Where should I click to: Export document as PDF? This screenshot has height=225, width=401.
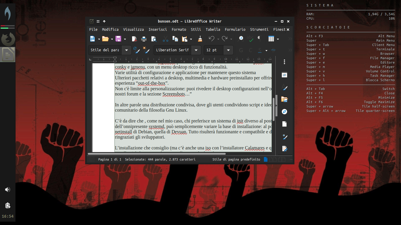[134, 39]
